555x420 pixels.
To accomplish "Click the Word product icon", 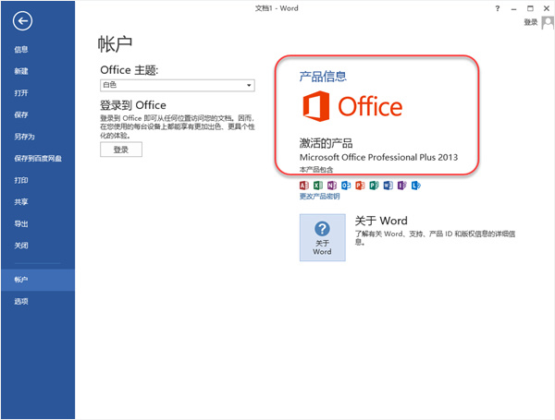I will point(388,186).
